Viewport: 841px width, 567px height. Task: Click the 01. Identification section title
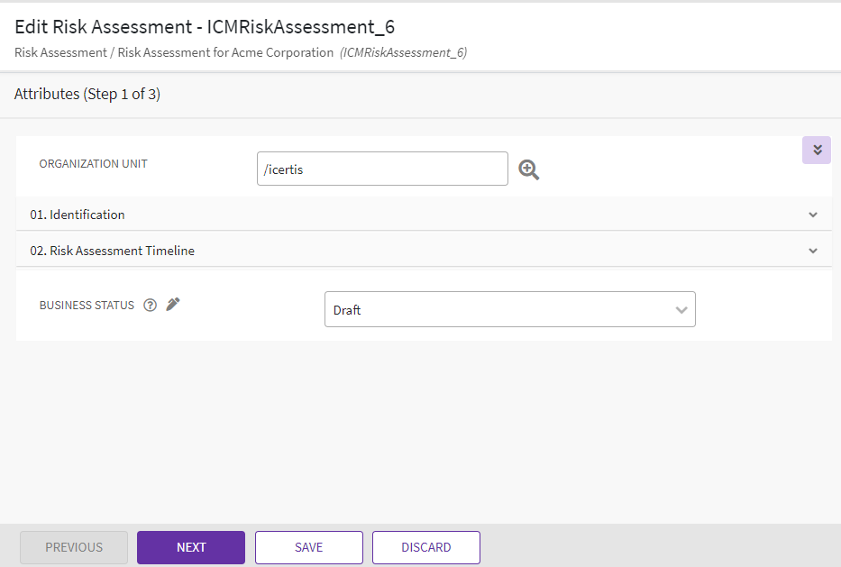pyautogui.click(x=78, y=215)
